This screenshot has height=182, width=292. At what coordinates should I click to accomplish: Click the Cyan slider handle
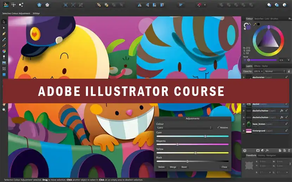tap(205, 136)
